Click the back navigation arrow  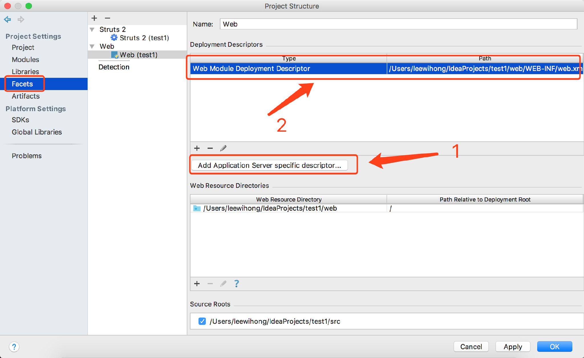7,19
